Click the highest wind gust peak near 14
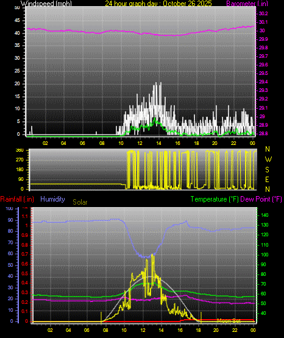The height and width of the screenshot is (338, 284). pyautogui.click(x=160, y=83)
